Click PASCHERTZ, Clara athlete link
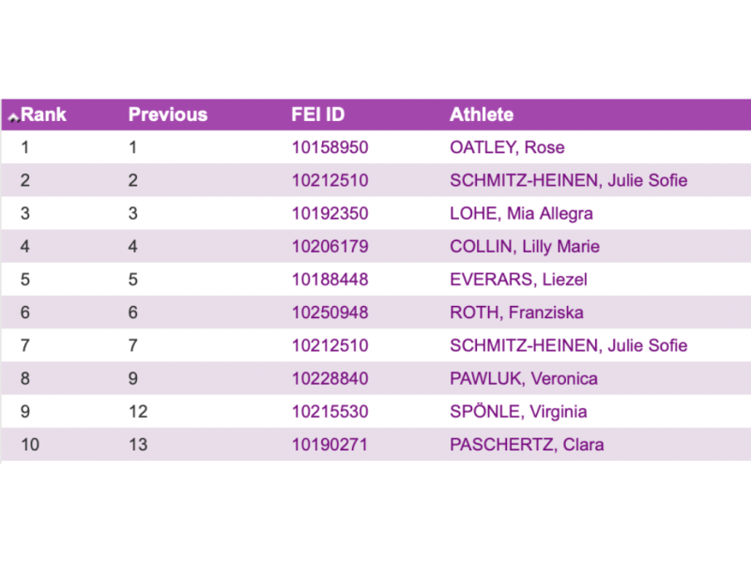751x563 pixels. pyautogui.click(x=527, y=445)
